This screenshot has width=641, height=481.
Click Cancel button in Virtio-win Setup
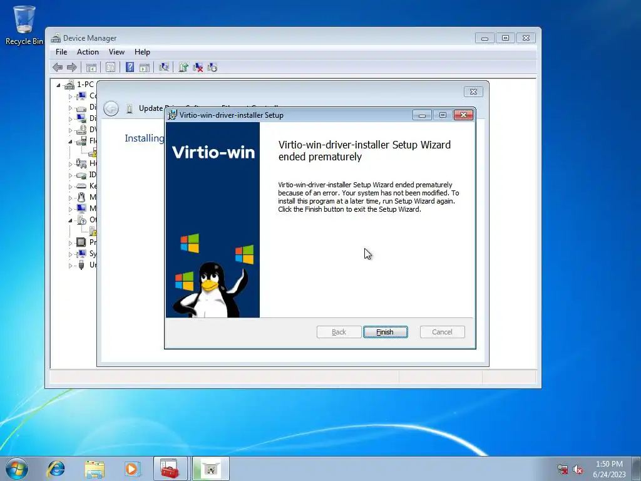pyautogui.click(x=443, y=332)
